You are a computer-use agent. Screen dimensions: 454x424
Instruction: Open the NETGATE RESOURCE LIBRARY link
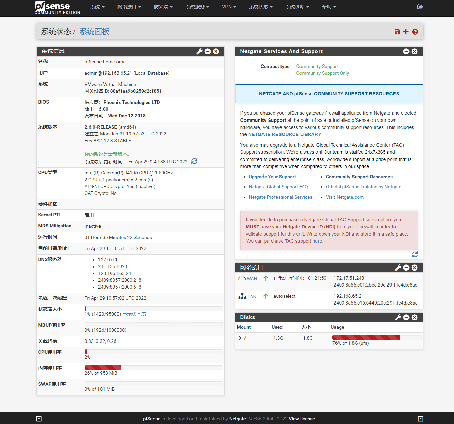click(285, 134)
